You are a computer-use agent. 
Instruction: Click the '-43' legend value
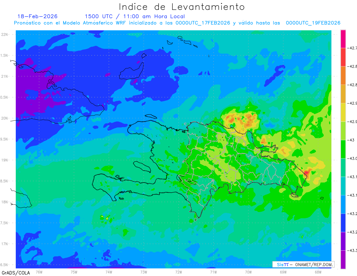click(351, 140)
